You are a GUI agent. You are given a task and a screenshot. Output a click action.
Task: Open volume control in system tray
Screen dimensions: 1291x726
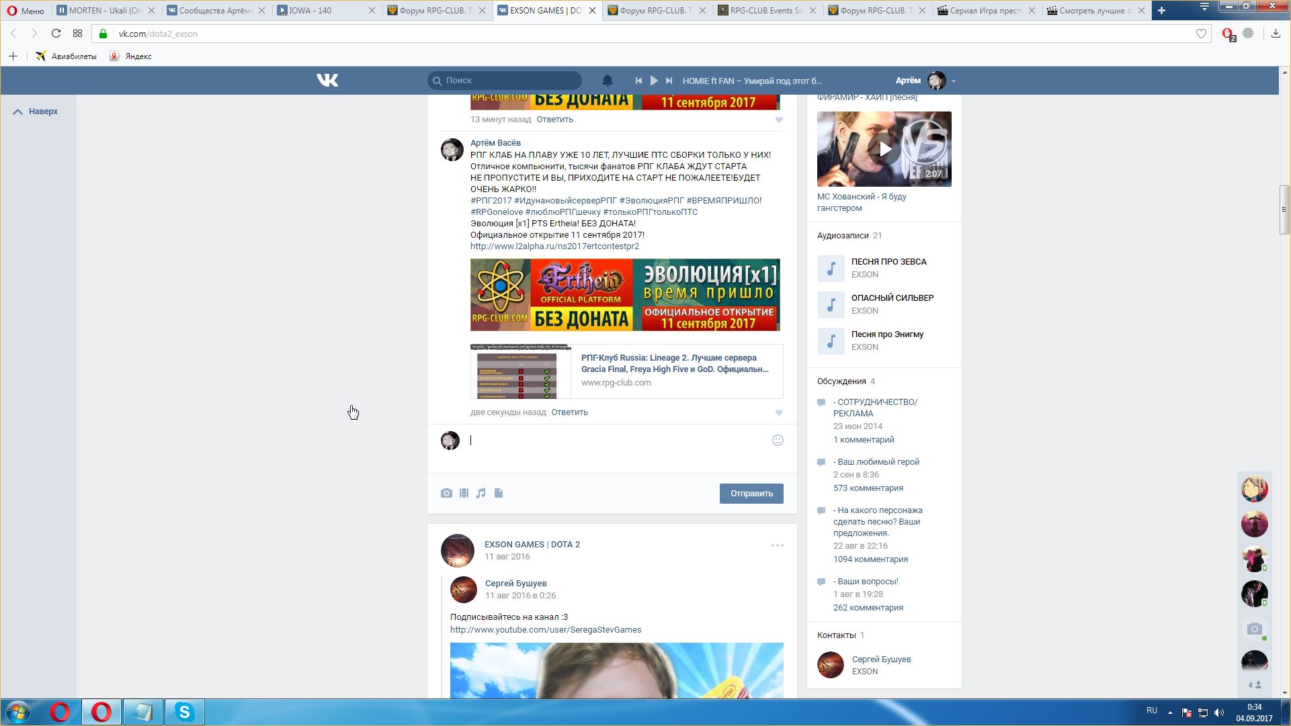(1219, 713)
